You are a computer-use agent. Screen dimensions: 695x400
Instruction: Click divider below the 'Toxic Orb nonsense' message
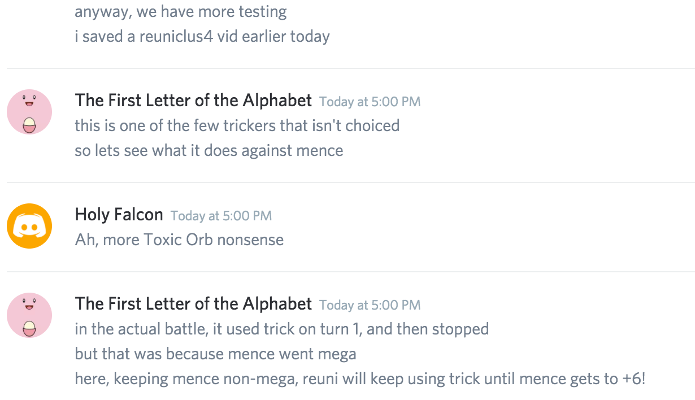(350, 272)
